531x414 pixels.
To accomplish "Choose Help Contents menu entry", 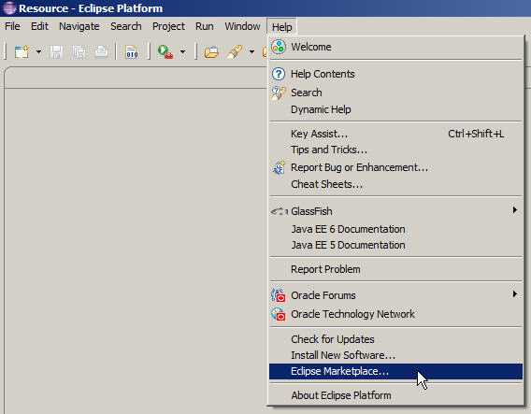I will (395, 74).
